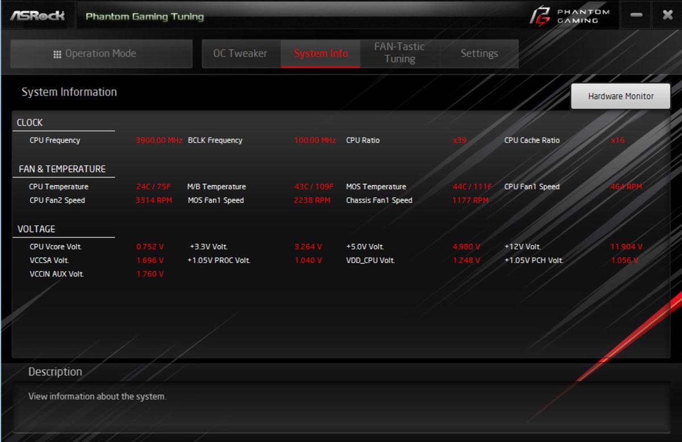Image resolution: width=682 pixels, height=442 pixels.
Task: Click the +3.3V Volt. label
Action: click(x=209, y=247)
